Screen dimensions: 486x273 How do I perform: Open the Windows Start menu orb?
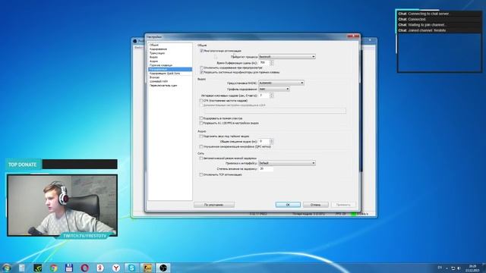[7, 268]
